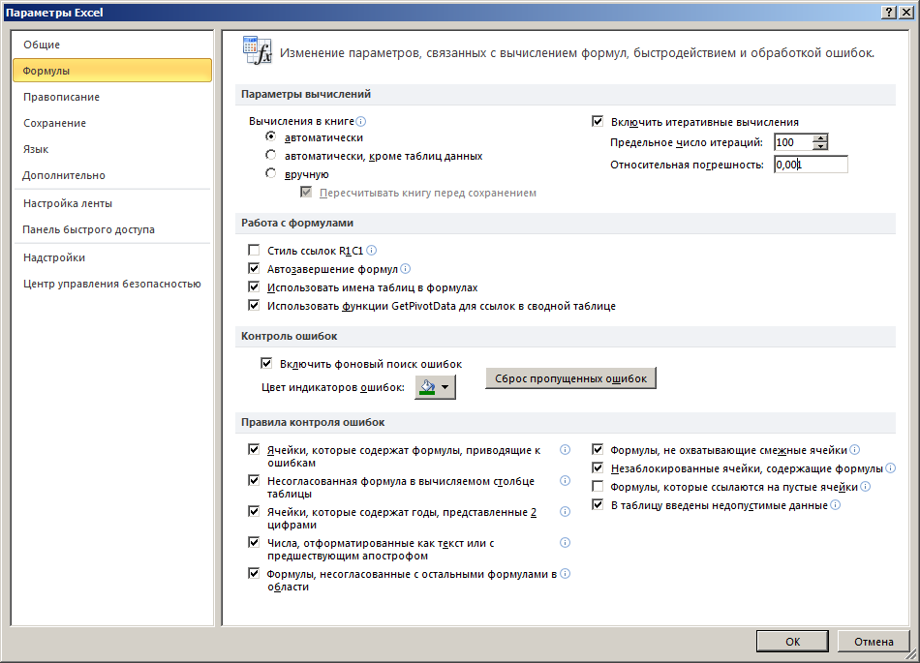Select вручную calculation mode
Image resolution: width=920 pixels, height=663 pixels.
tap(270, 173)
